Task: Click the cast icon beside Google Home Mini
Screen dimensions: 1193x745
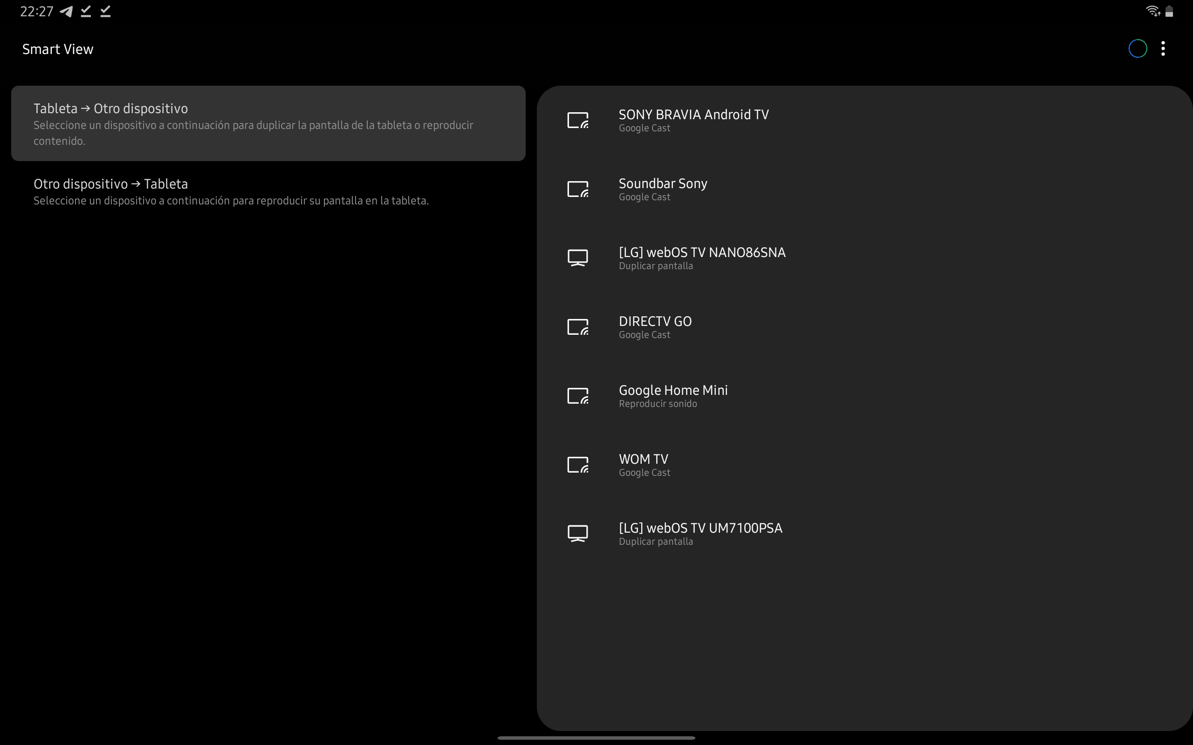Action: (x=578, y=396)
